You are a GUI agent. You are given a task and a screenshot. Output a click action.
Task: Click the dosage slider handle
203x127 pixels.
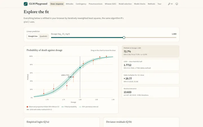tap(124, 38)
